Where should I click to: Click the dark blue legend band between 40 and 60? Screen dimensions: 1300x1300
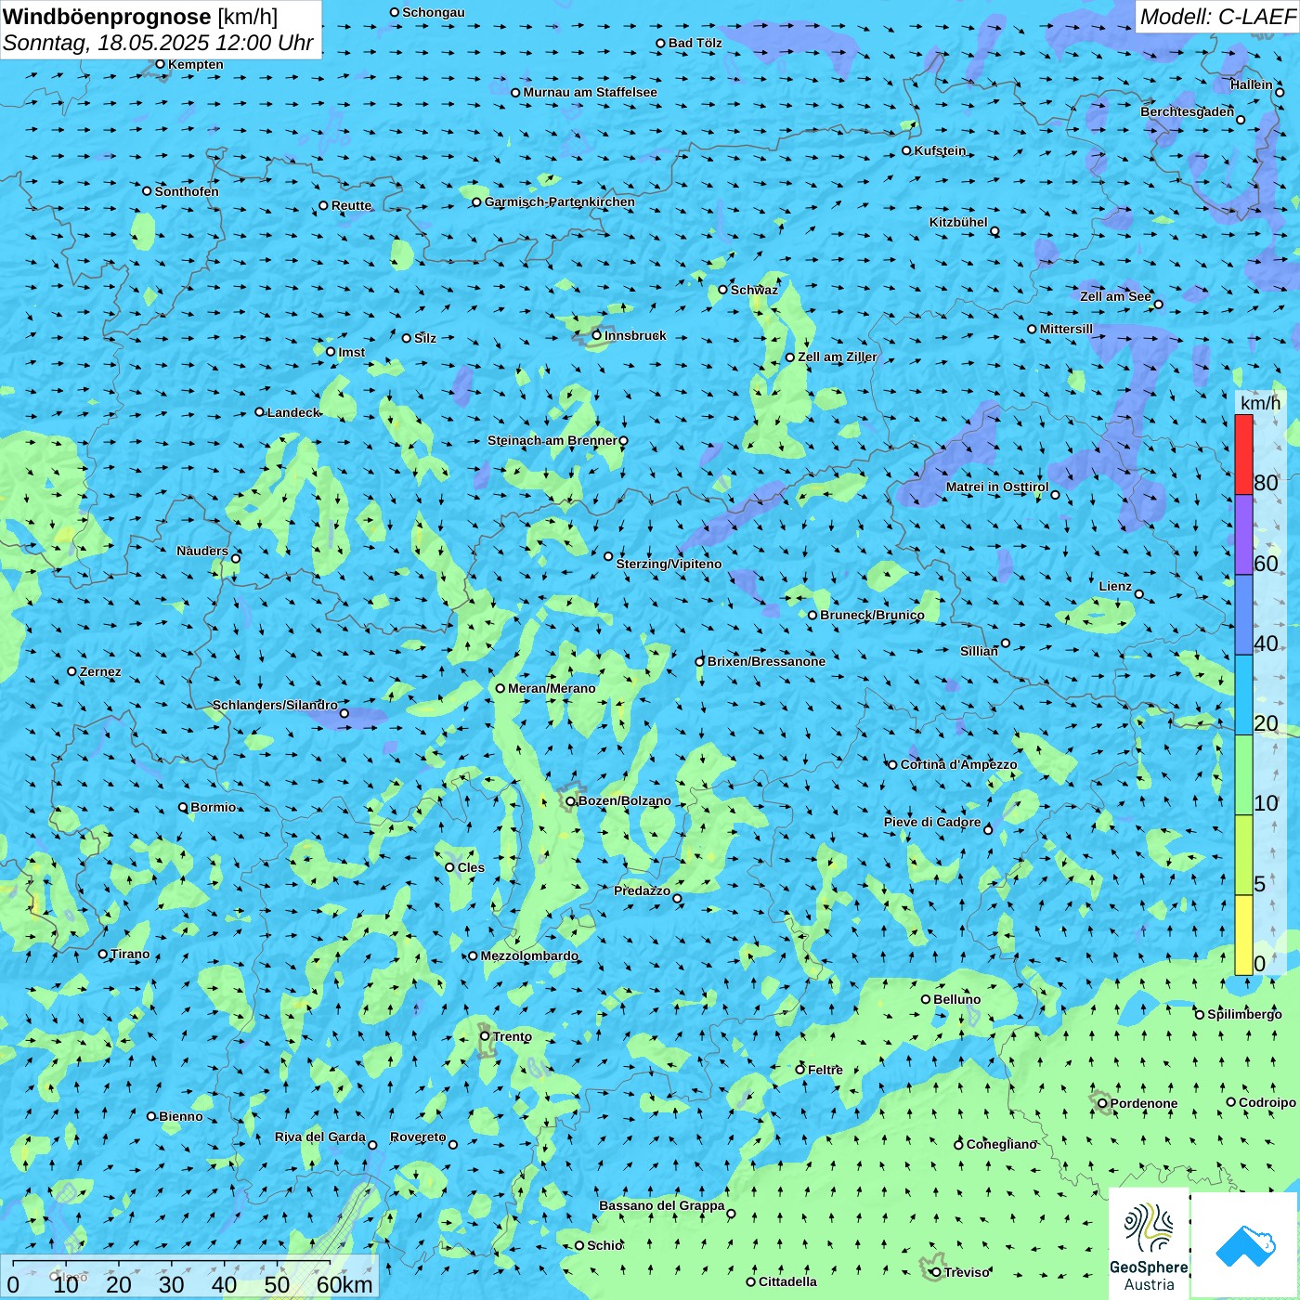[x=1243, y=615]
